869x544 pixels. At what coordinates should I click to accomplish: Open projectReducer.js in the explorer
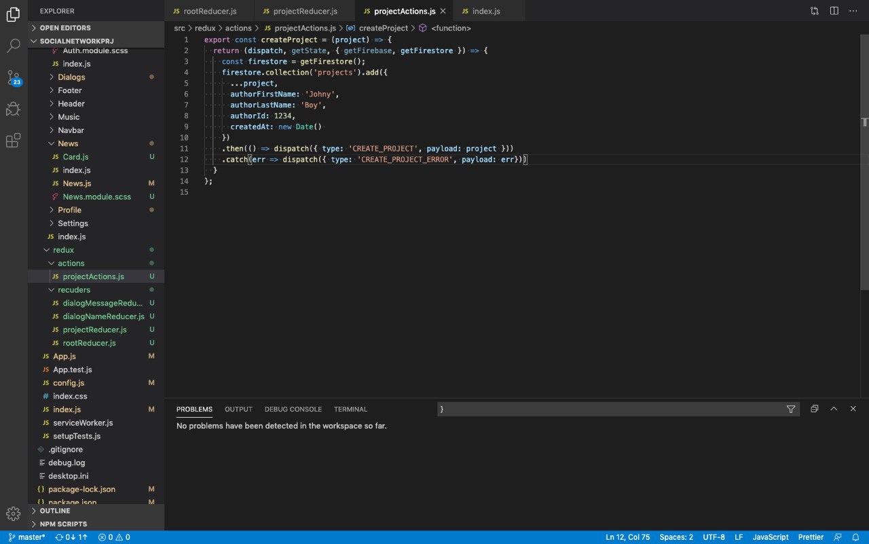tap(94, 329)
